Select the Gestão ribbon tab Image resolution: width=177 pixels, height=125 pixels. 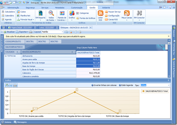pyautogui.click(x=92, y=8)
